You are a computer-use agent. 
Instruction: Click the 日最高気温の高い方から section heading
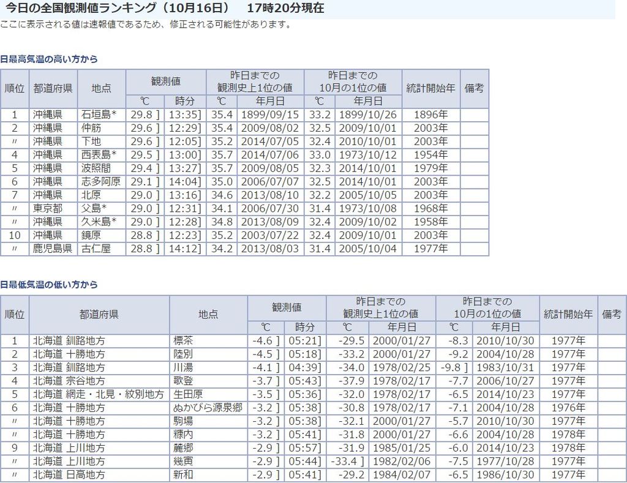pos(49,59)
